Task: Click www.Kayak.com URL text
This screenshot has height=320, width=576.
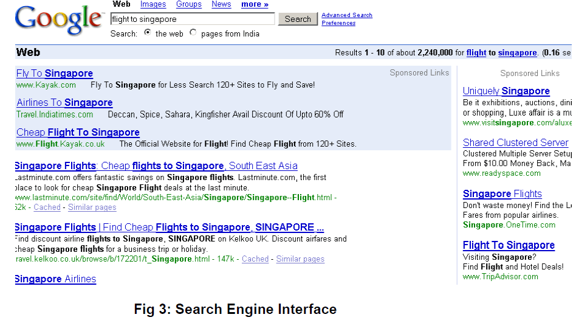Action: 46,85
